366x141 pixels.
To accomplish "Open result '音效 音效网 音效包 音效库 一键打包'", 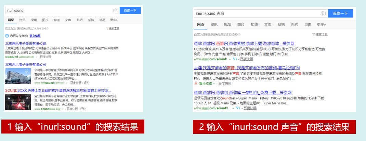I will tap(243, 92).
